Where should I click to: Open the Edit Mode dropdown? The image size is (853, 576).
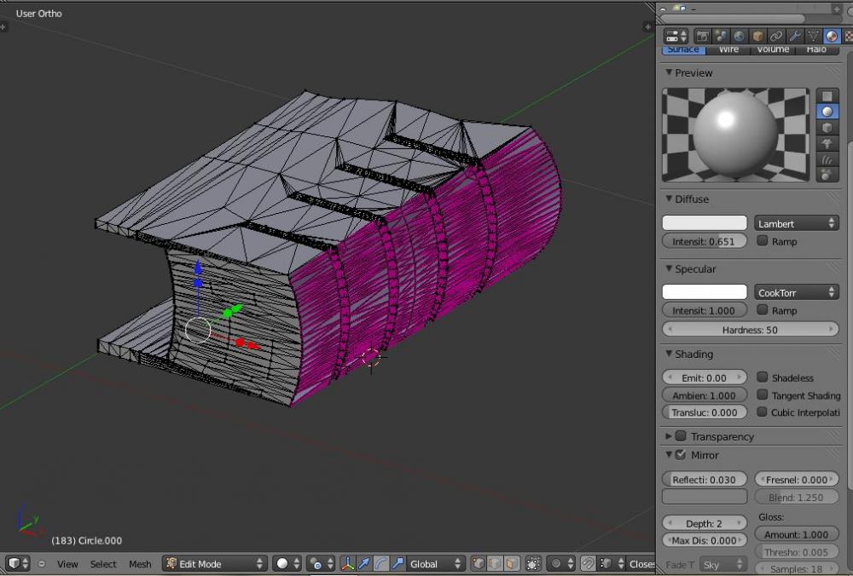pos(215,563)
